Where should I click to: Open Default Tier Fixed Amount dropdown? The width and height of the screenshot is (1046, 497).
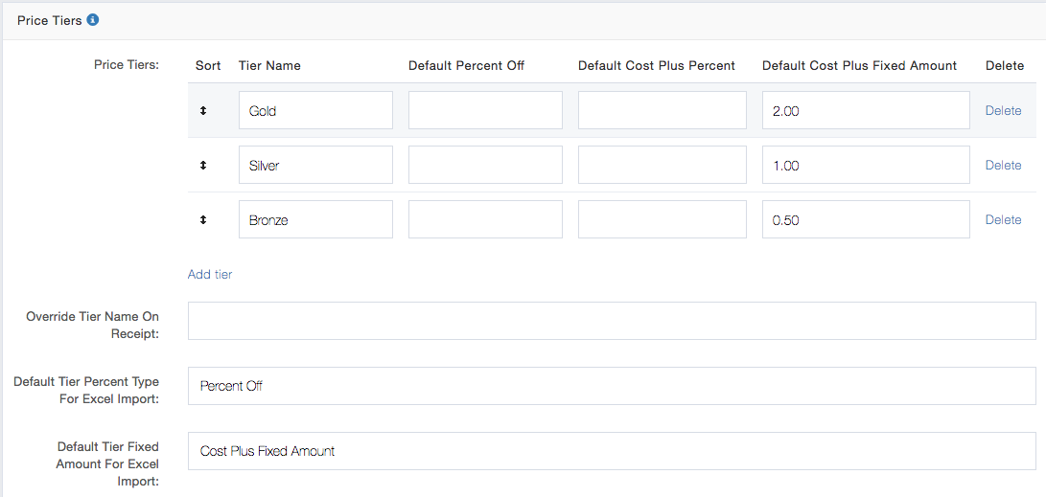[x=612, y=451]
